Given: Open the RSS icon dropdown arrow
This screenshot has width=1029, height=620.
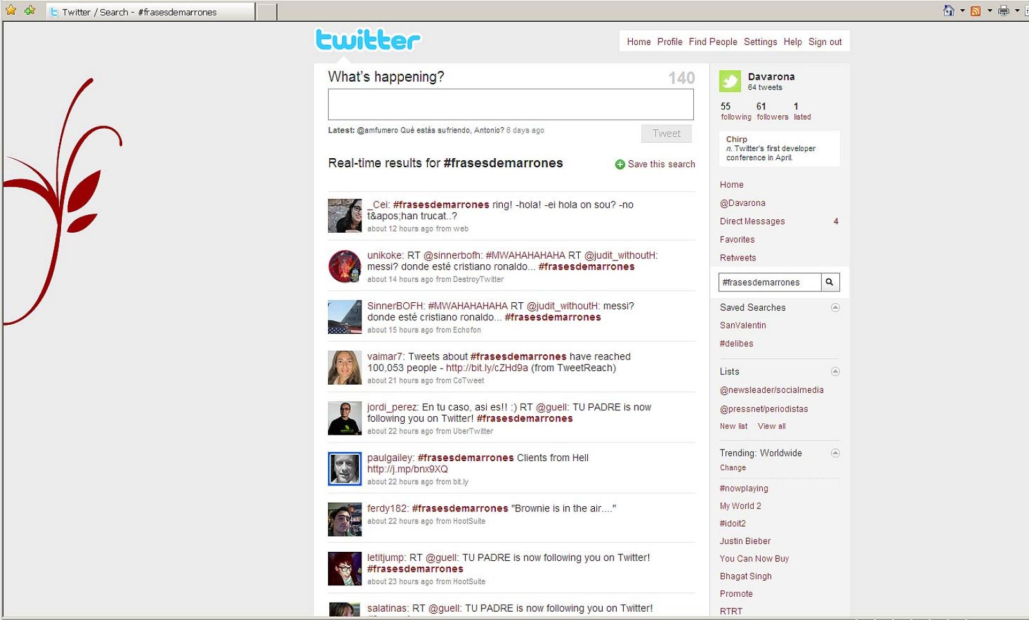Looking at the screenshot, I should click(x=988, y=11).
